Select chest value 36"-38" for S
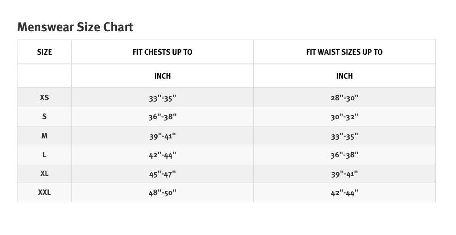 [x=162, y=117]
